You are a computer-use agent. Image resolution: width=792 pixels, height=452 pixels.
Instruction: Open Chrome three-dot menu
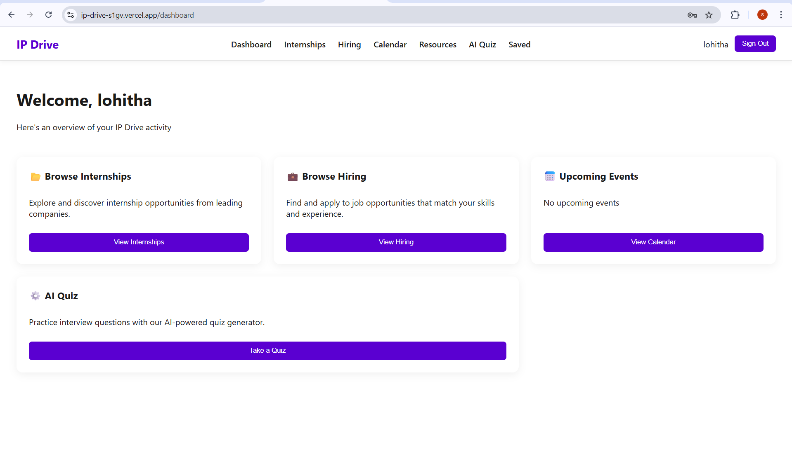point(781,15)
